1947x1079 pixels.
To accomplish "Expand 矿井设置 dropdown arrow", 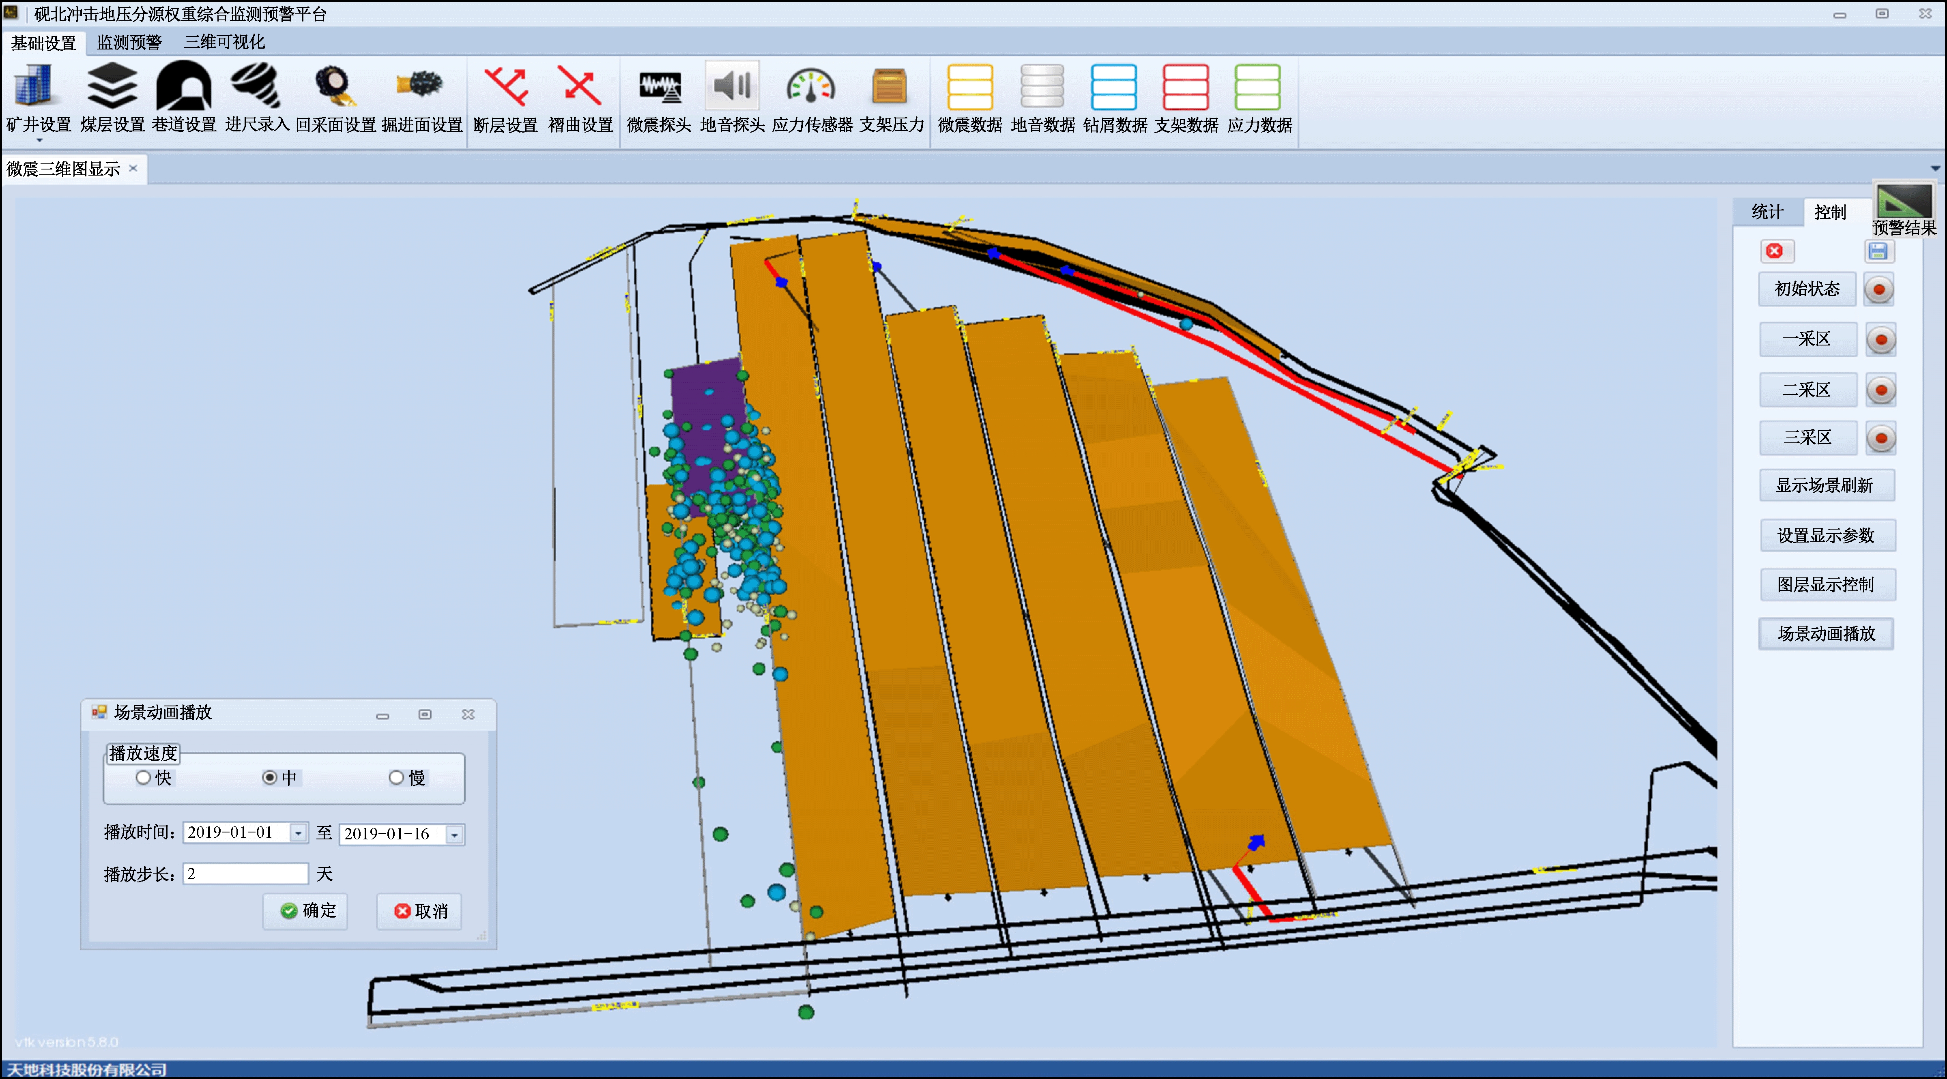I will click(x=39, y=141).
